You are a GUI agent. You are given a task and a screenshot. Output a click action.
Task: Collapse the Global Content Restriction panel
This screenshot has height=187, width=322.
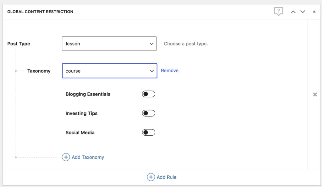(x=314, y=12)
